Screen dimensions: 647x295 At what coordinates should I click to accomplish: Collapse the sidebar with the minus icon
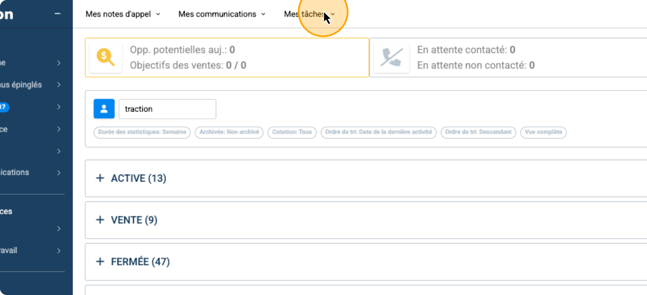[x=57, y=14]
